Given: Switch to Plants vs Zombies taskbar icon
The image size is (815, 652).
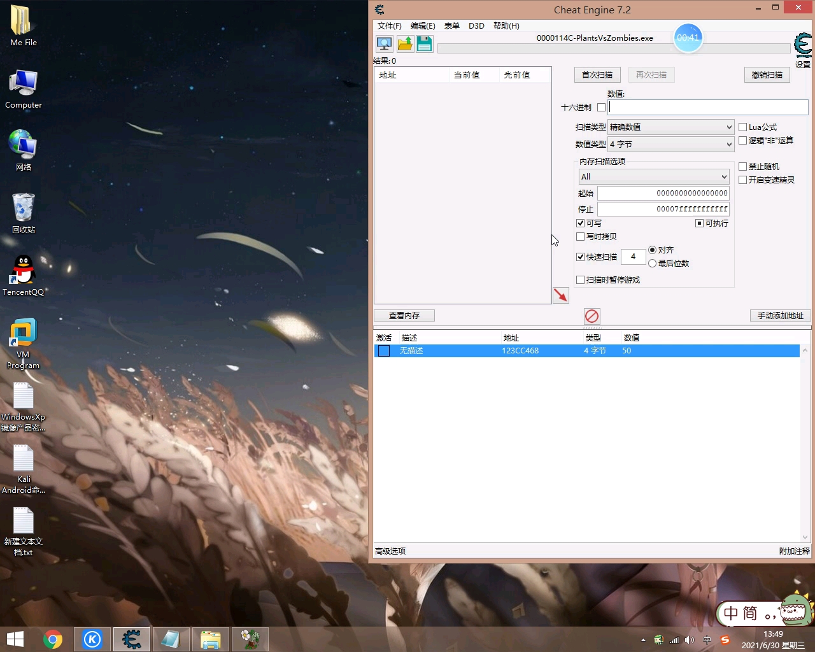Looking at the screenshot, I should coord(250,639).
